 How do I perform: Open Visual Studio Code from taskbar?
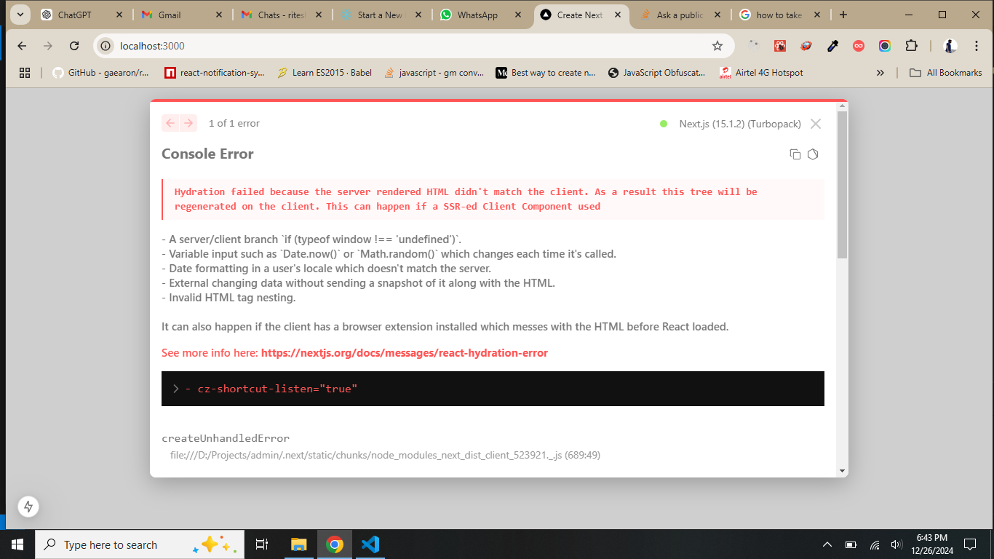click(x=370, y=544)
